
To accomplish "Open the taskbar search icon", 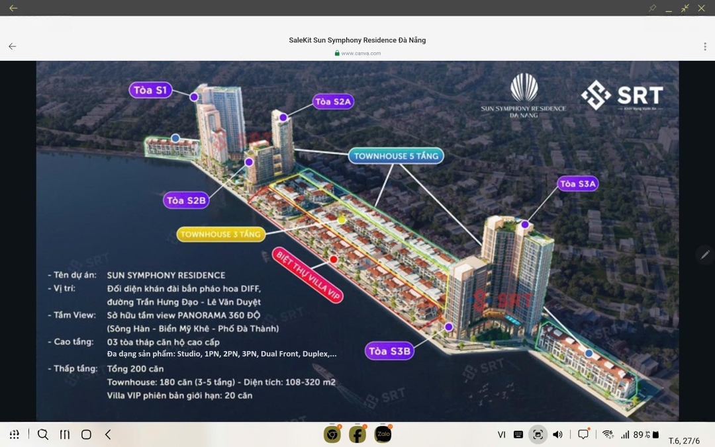I will pos(43,434).
